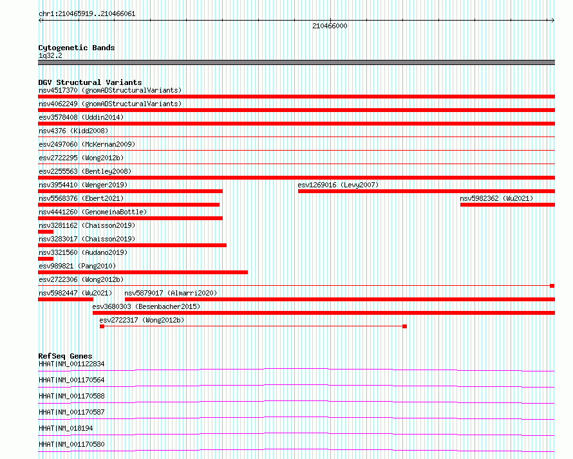Click the left arrow of the coordinate ruler
This screenshot has width=573, height=459.
[41, 21]
